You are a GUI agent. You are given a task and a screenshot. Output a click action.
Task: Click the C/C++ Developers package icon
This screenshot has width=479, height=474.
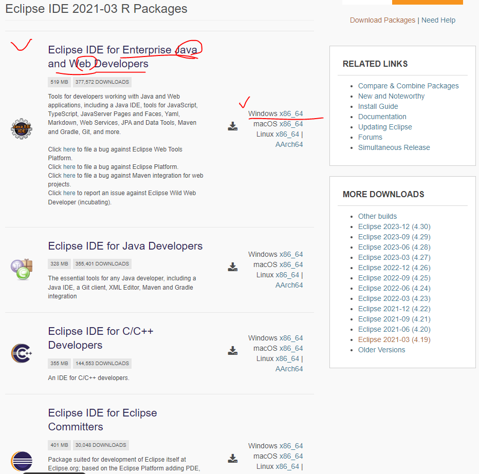pyautogui.click(x=22, y=353)
